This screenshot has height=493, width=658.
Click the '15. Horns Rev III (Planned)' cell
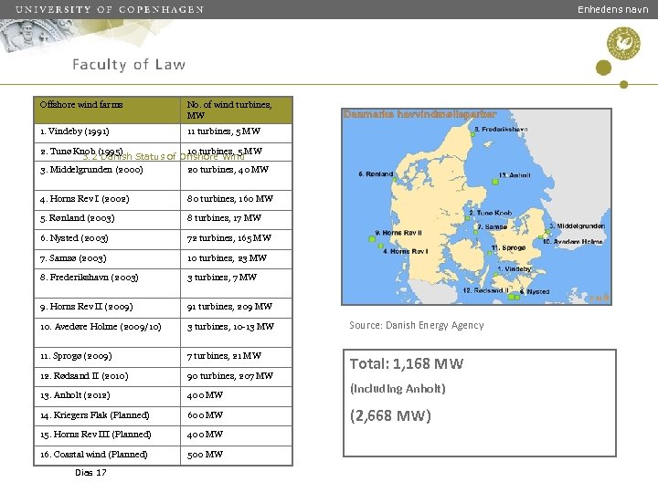click(x=107, y=435)
